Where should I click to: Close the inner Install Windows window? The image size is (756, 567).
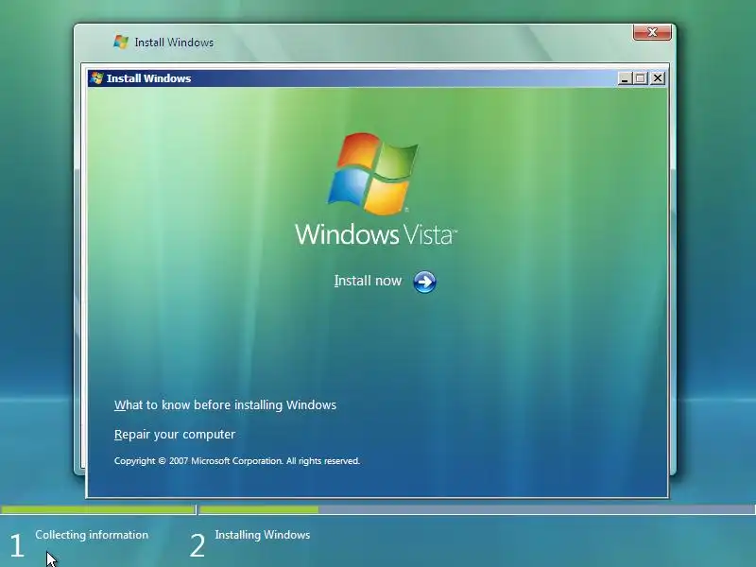[x=657, y=78]
